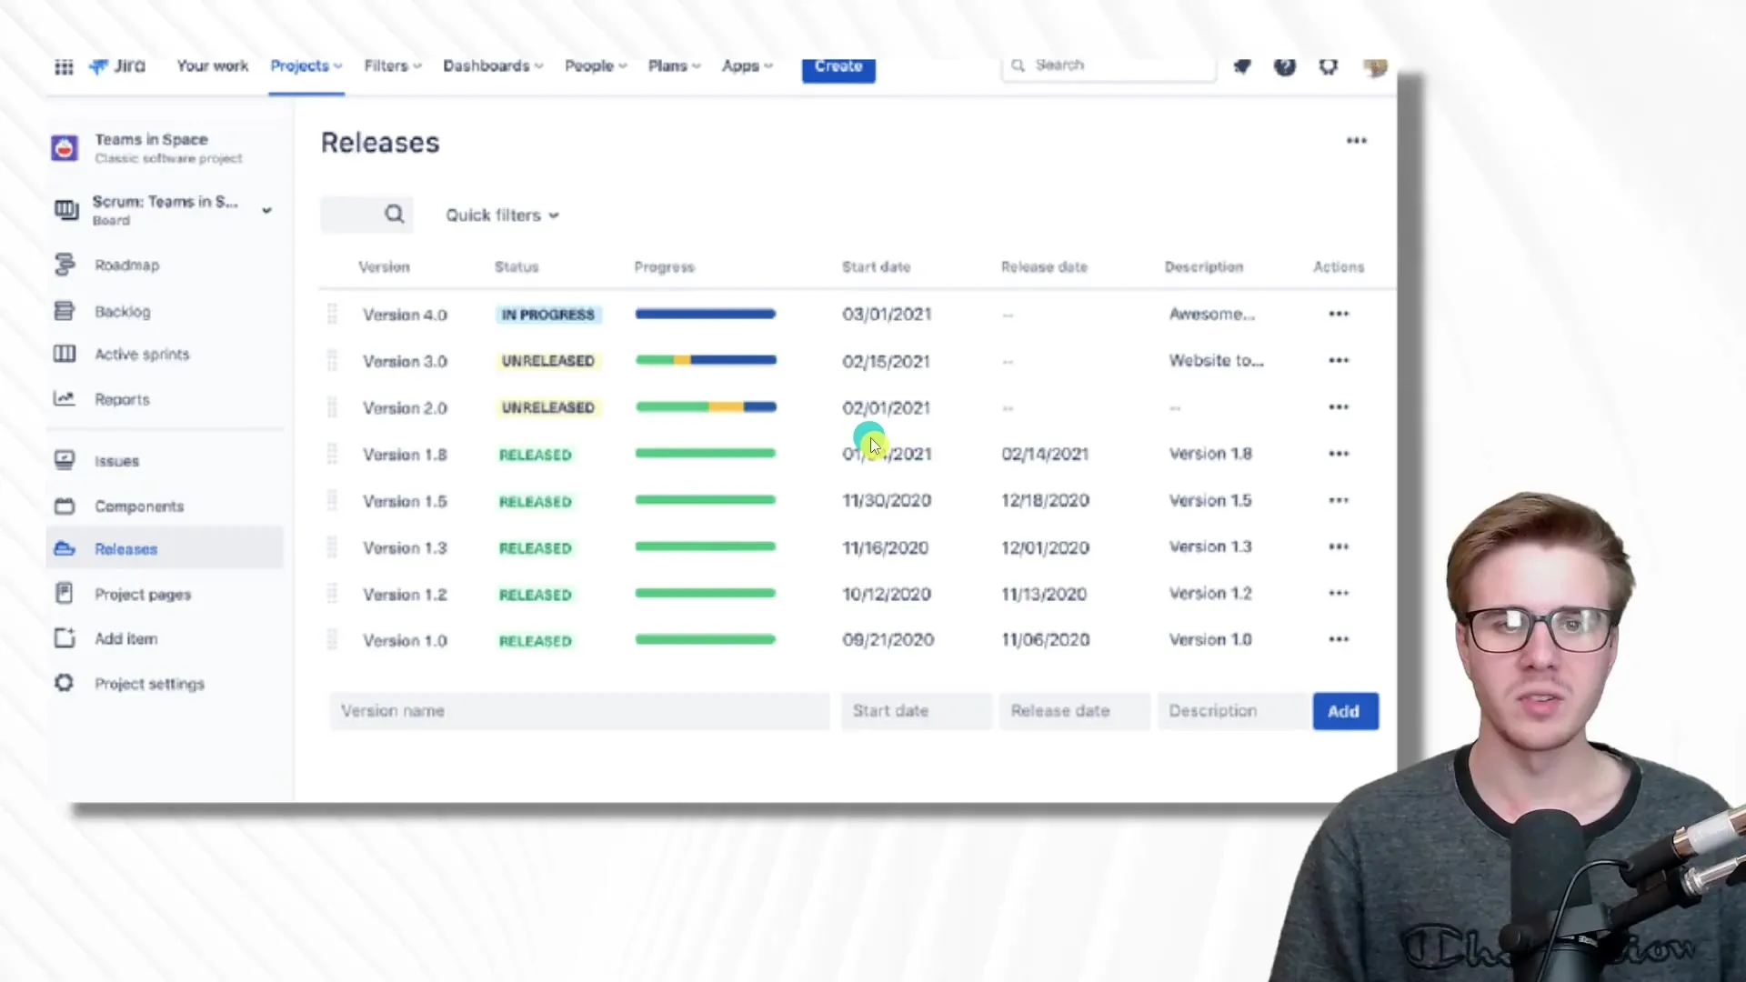Click the Roadmap icon in sidebar
The image size is (1746, 982).
(63, 264)
